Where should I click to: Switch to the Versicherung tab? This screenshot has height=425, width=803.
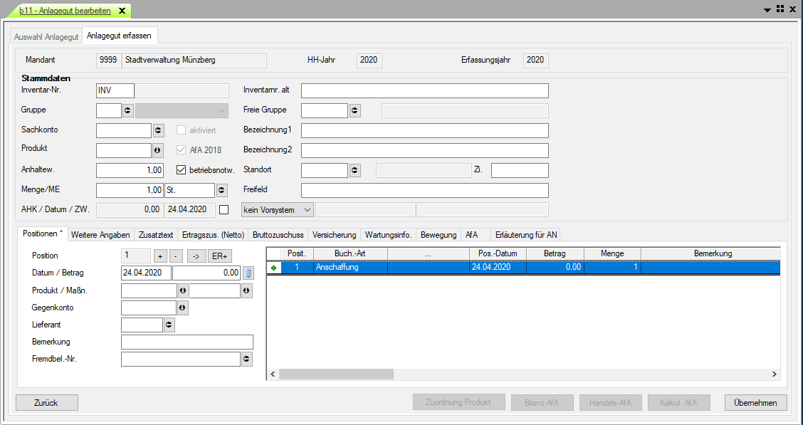334,234
